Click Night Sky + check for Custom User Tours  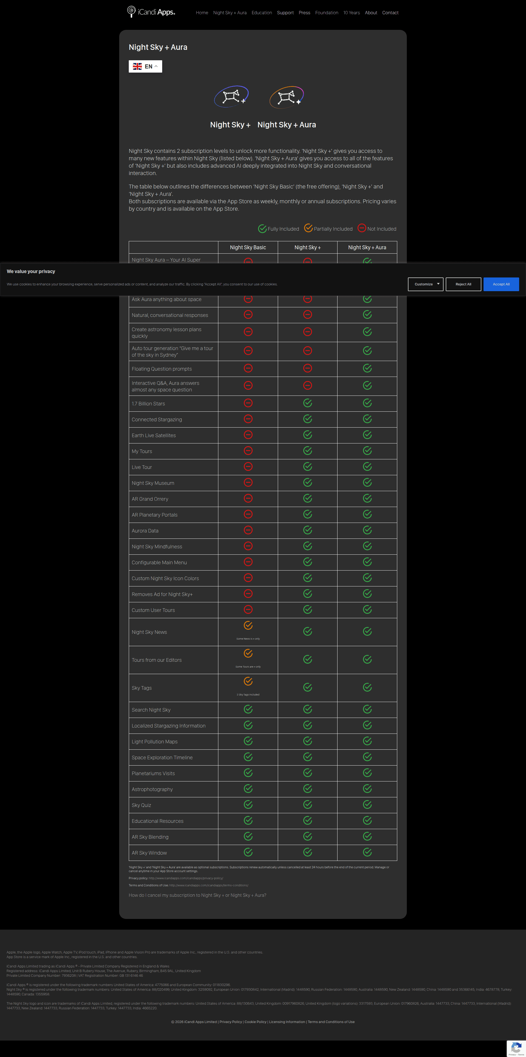click(x=308, y=609)
